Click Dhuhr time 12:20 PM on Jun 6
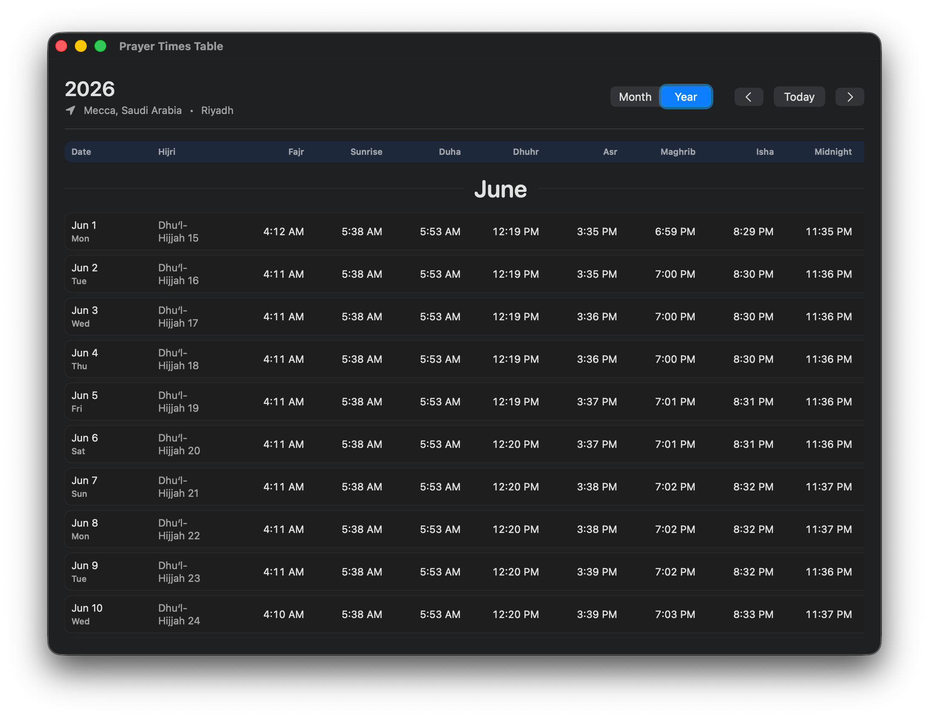 (516, 444)
